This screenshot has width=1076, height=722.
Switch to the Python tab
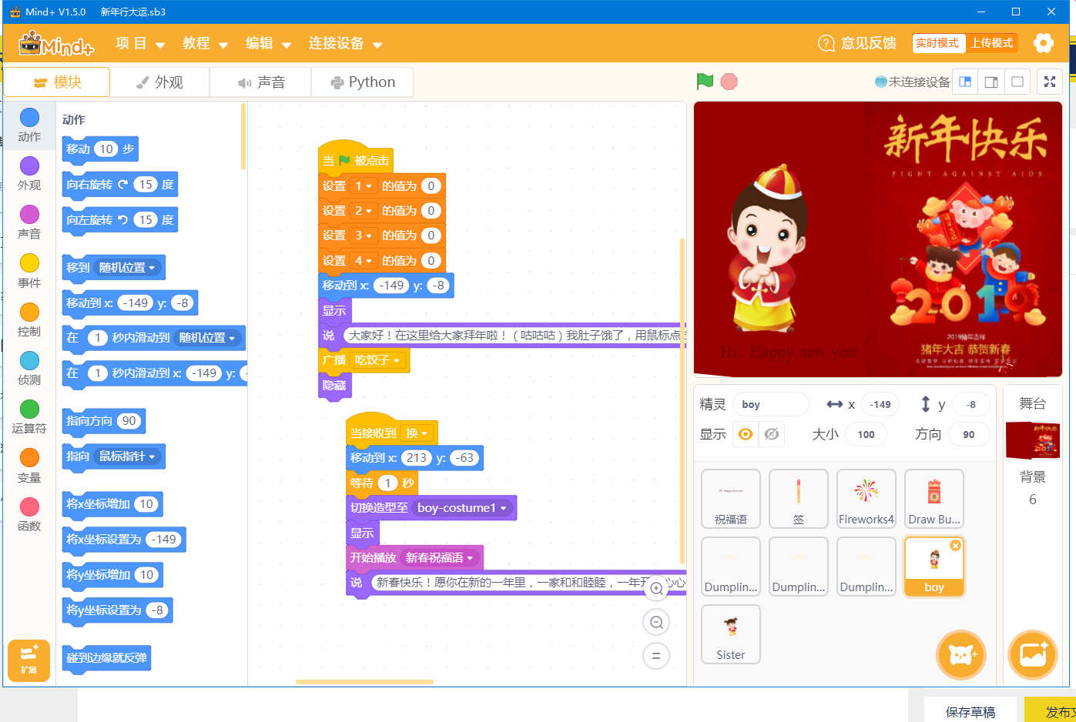point(363,82)
